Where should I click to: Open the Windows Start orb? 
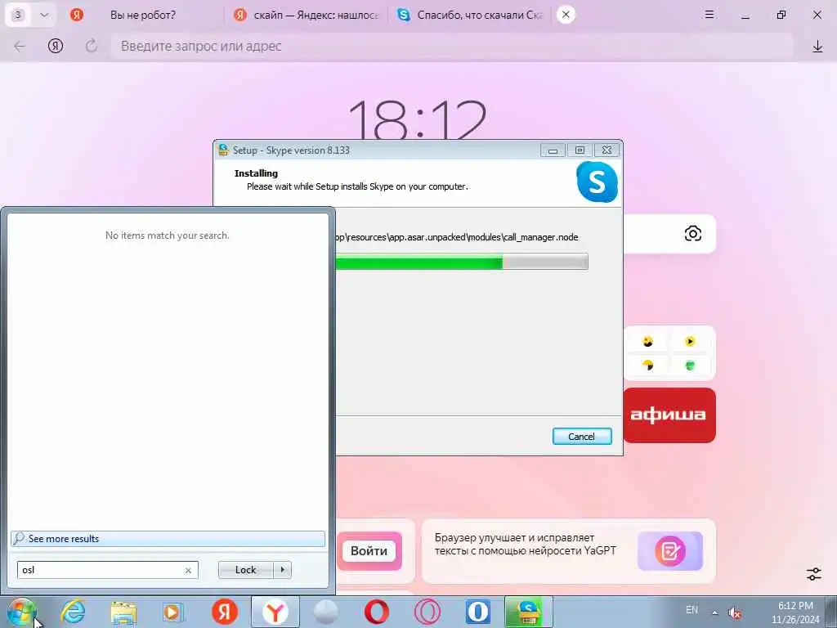point(22,612)
